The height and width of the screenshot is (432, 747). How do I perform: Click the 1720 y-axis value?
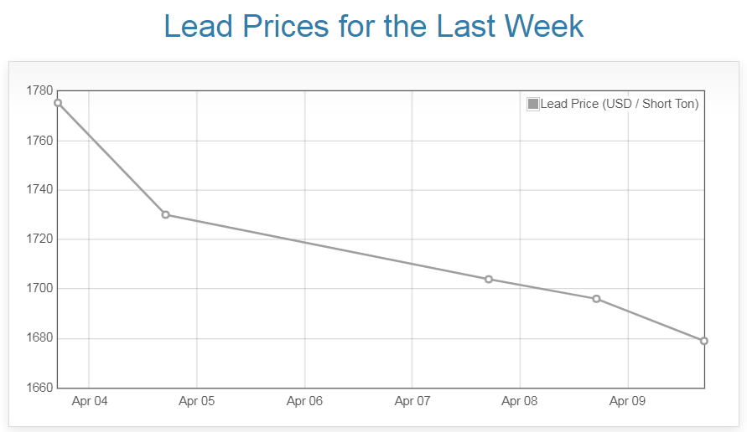click(39, 239)
